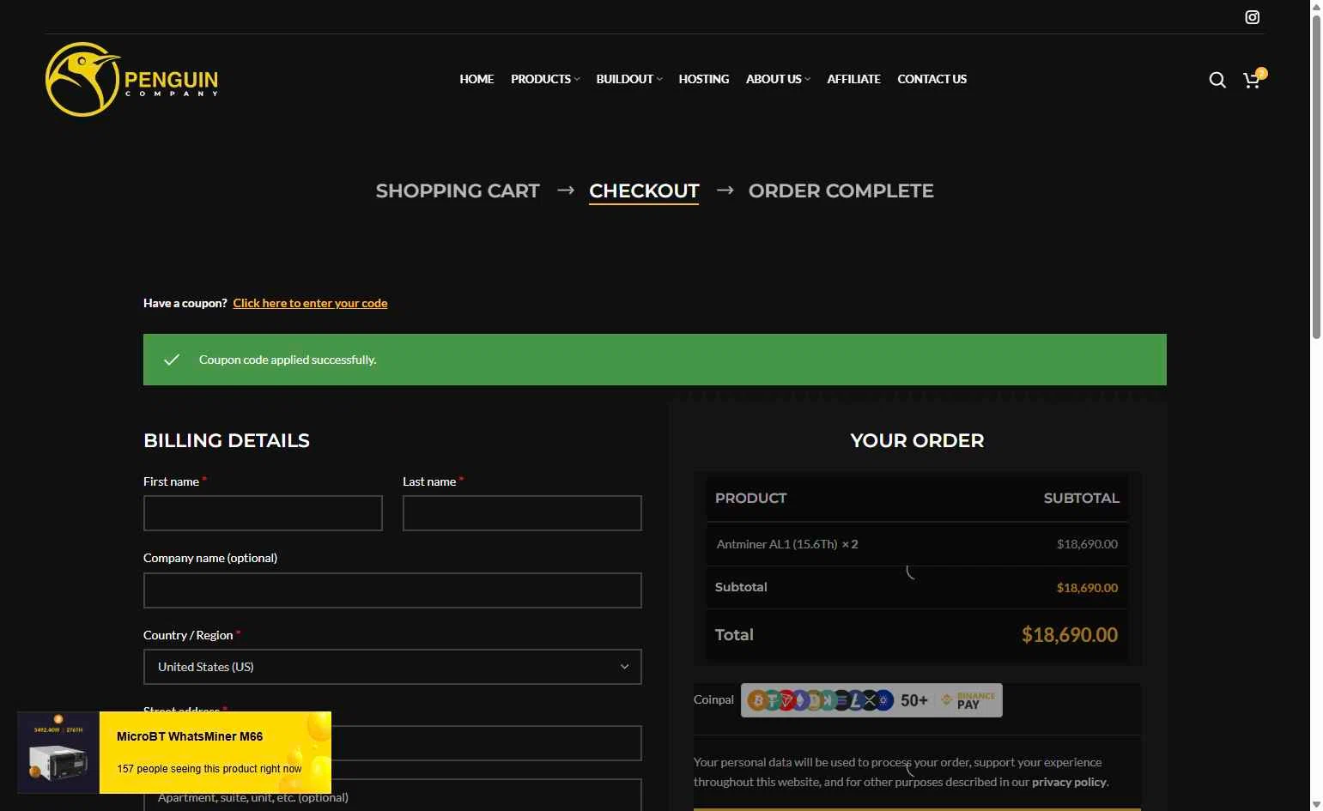Focus the Last name field
1323x811 pixels.
tap(522, 513)
